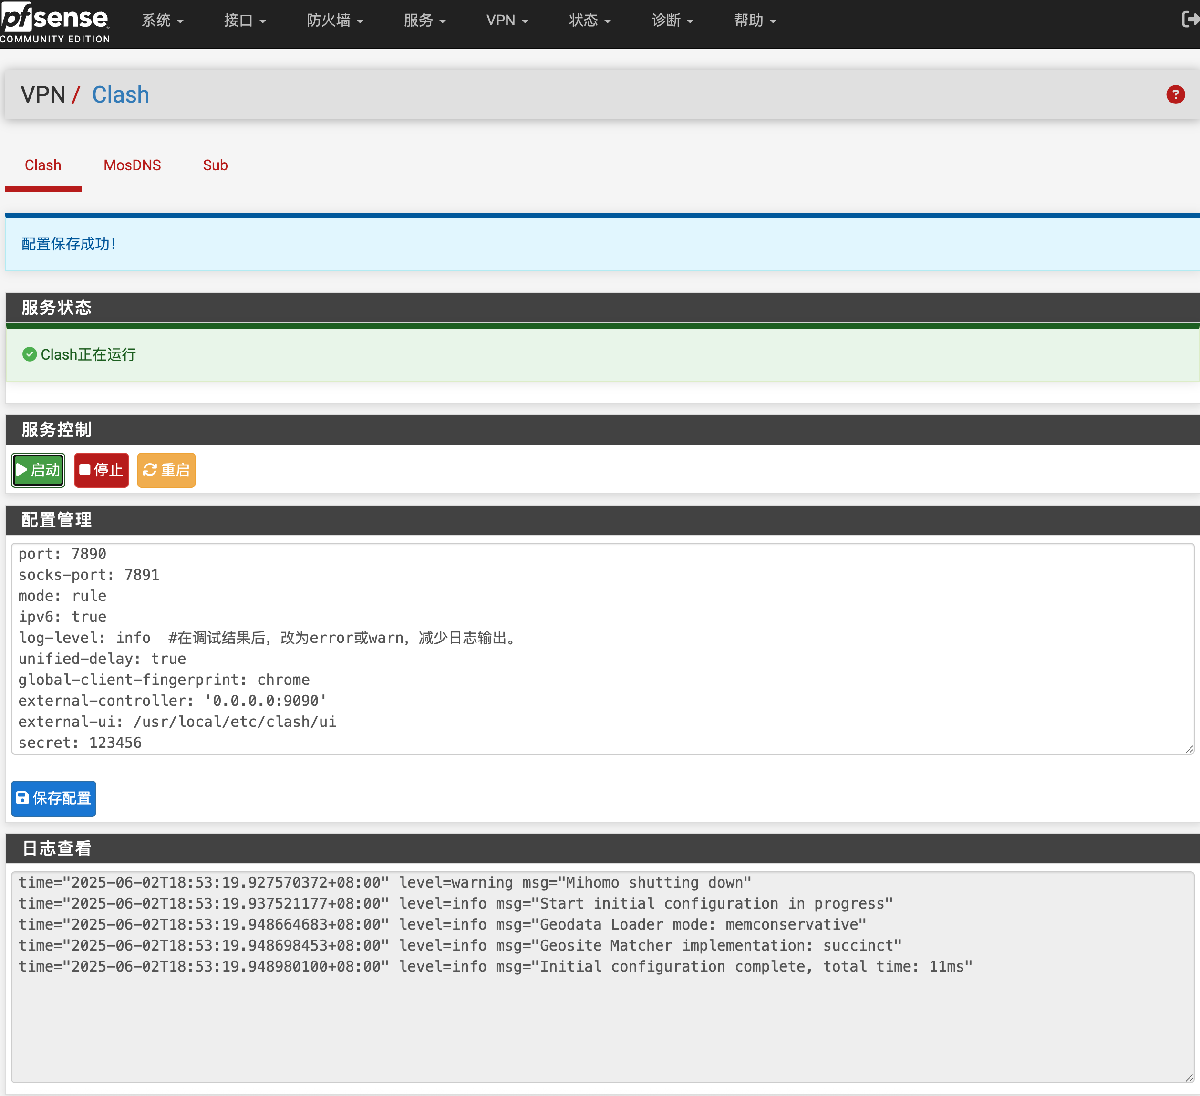
Task: Switch to the Sub tab
Action: pos(215,165)
